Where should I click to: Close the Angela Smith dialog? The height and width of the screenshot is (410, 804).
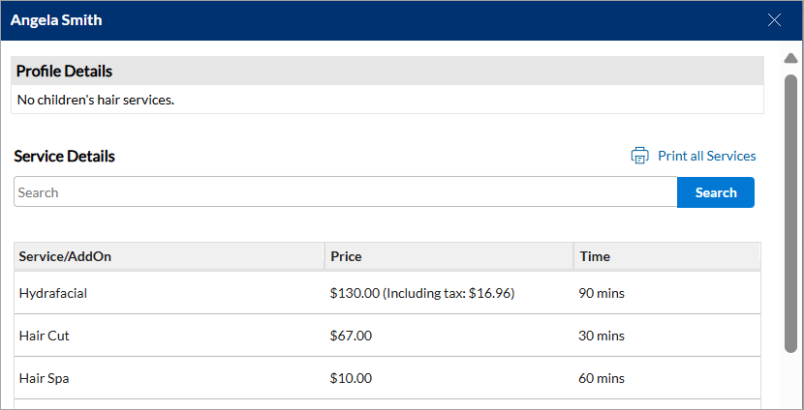click(774, 20)
